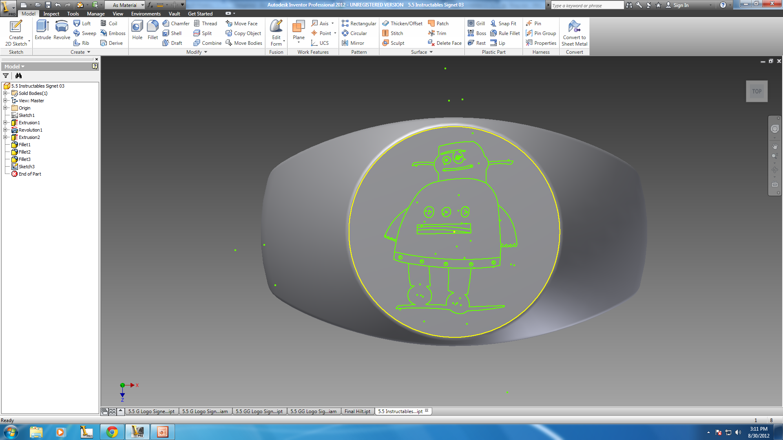Select Circular pattern tool

[354, 33]
